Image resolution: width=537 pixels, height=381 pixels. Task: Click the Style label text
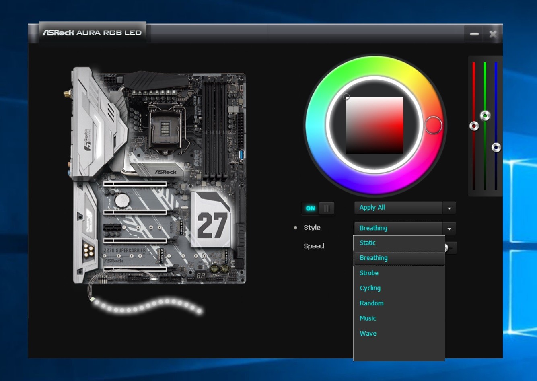(312, 228)
